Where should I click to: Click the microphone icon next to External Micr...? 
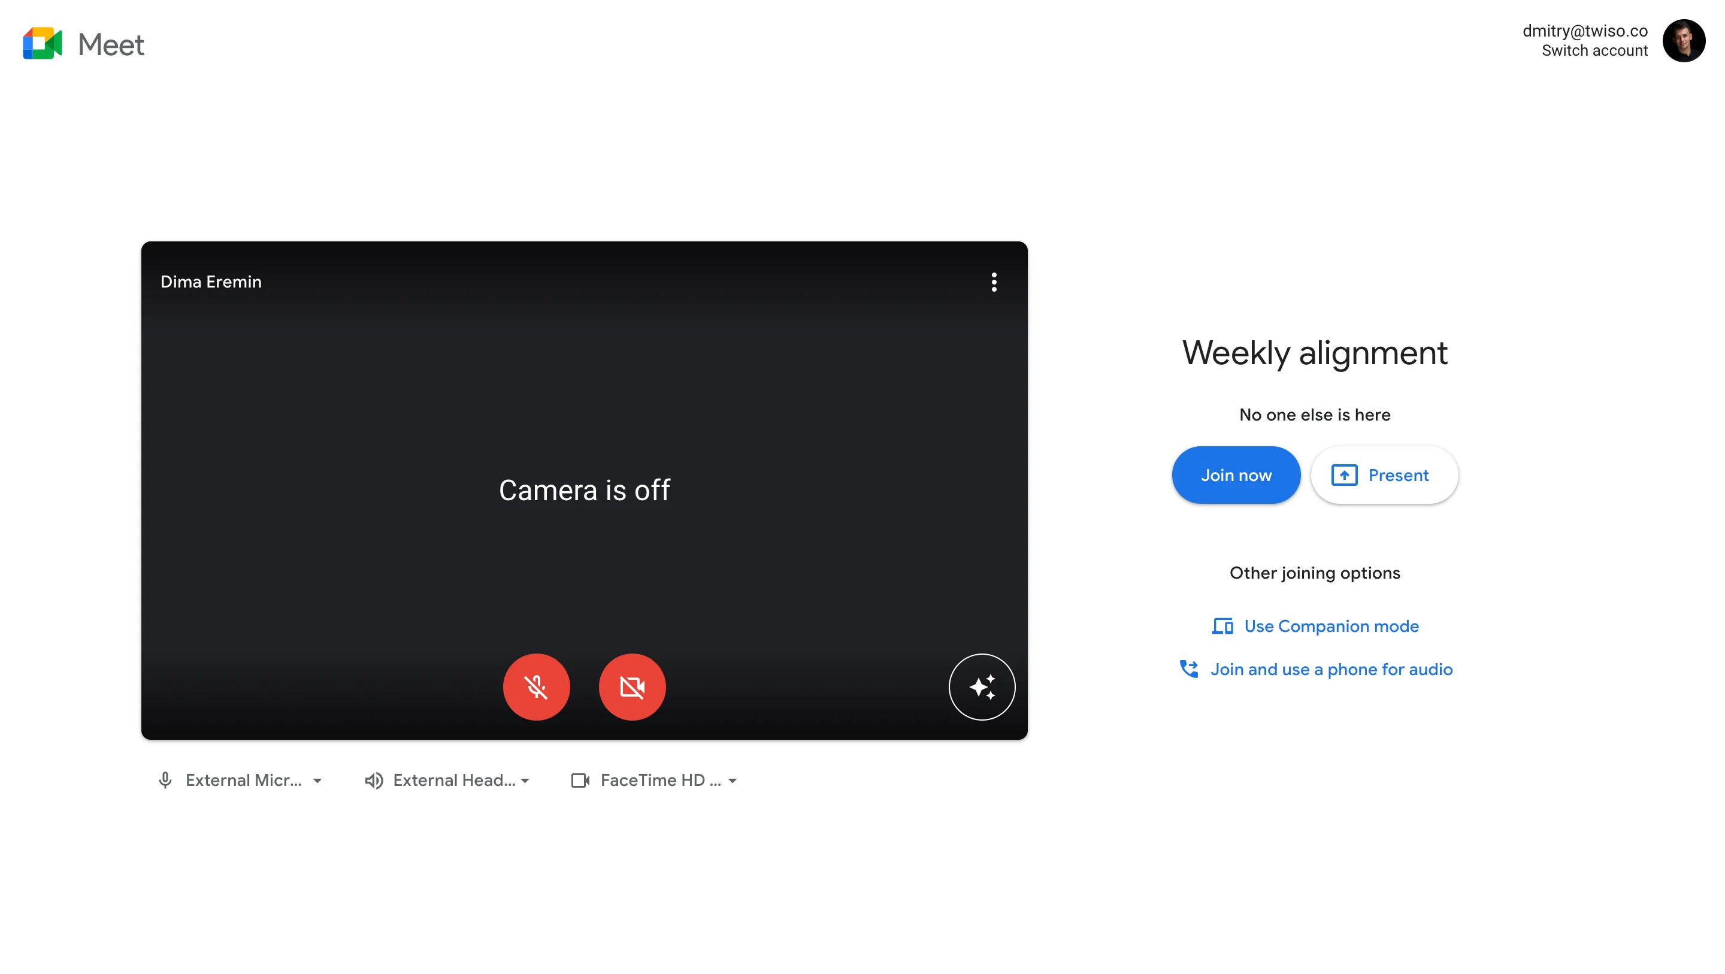[165, 780]
